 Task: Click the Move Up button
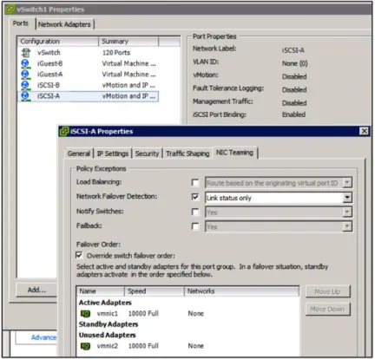point(327,291)
